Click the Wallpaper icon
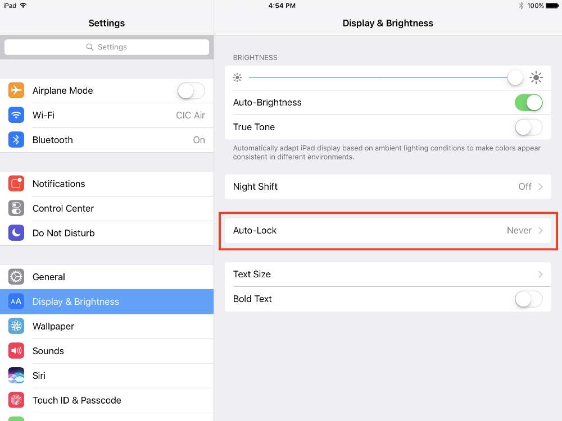The image size is (562, 421). pos(15,326)
